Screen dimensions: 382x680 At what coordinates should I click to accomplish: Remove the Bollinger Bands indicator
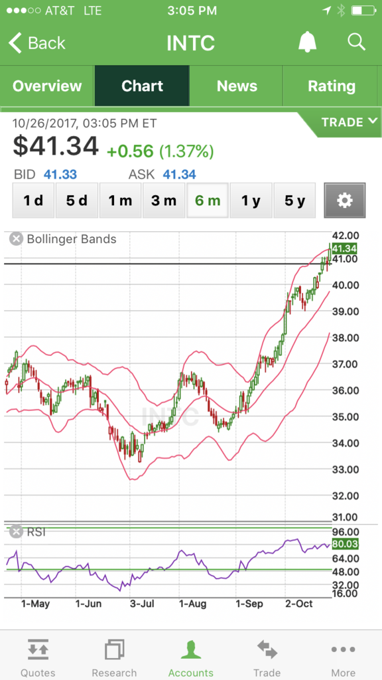16,239
